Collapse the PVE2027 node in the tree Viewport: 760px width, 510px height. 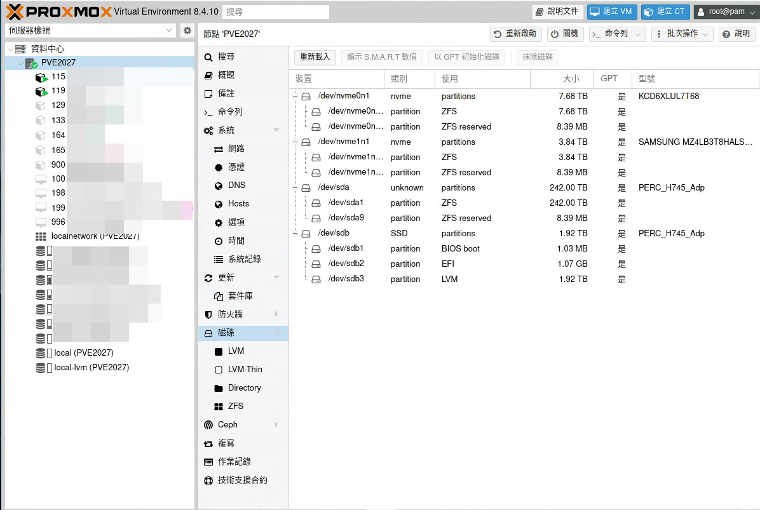coord(21,63)
